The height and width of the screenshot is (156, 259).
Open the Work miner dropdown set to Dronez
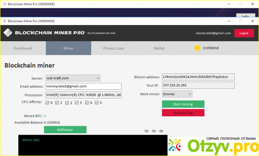click(177, 94)
